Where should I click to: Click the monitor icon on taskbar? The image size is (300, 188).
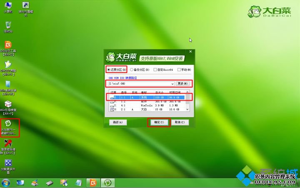(20, 183)
